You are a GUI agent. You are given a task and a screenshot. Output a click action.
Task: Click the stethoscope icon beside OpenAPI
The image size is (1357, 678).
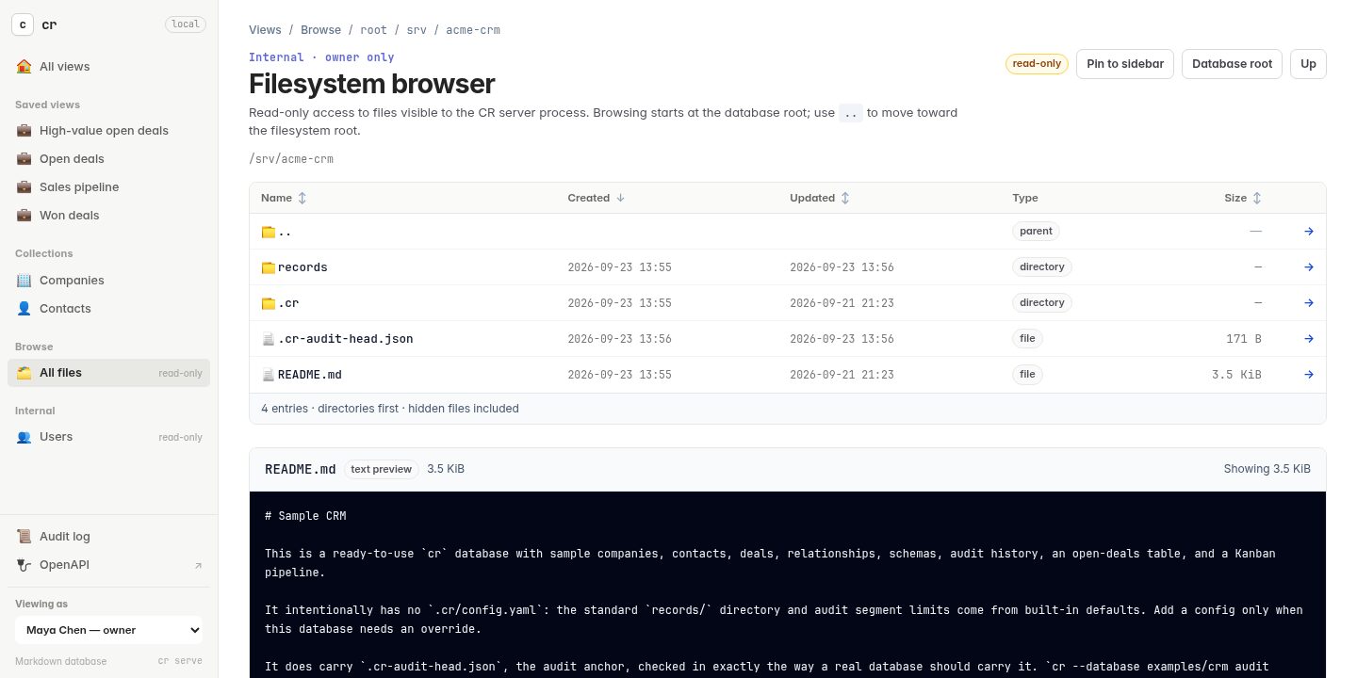click(x=25, y=565)
